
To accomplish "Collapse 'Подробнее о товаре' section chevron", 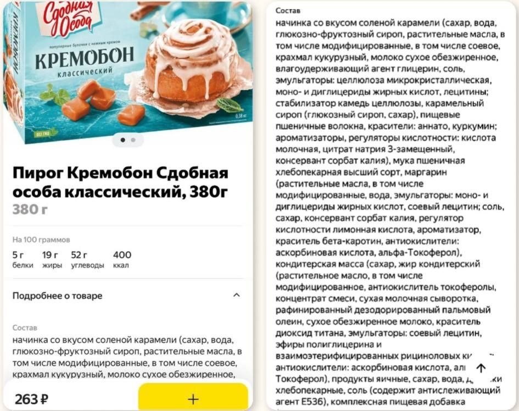I will click(x=236, y=295).
